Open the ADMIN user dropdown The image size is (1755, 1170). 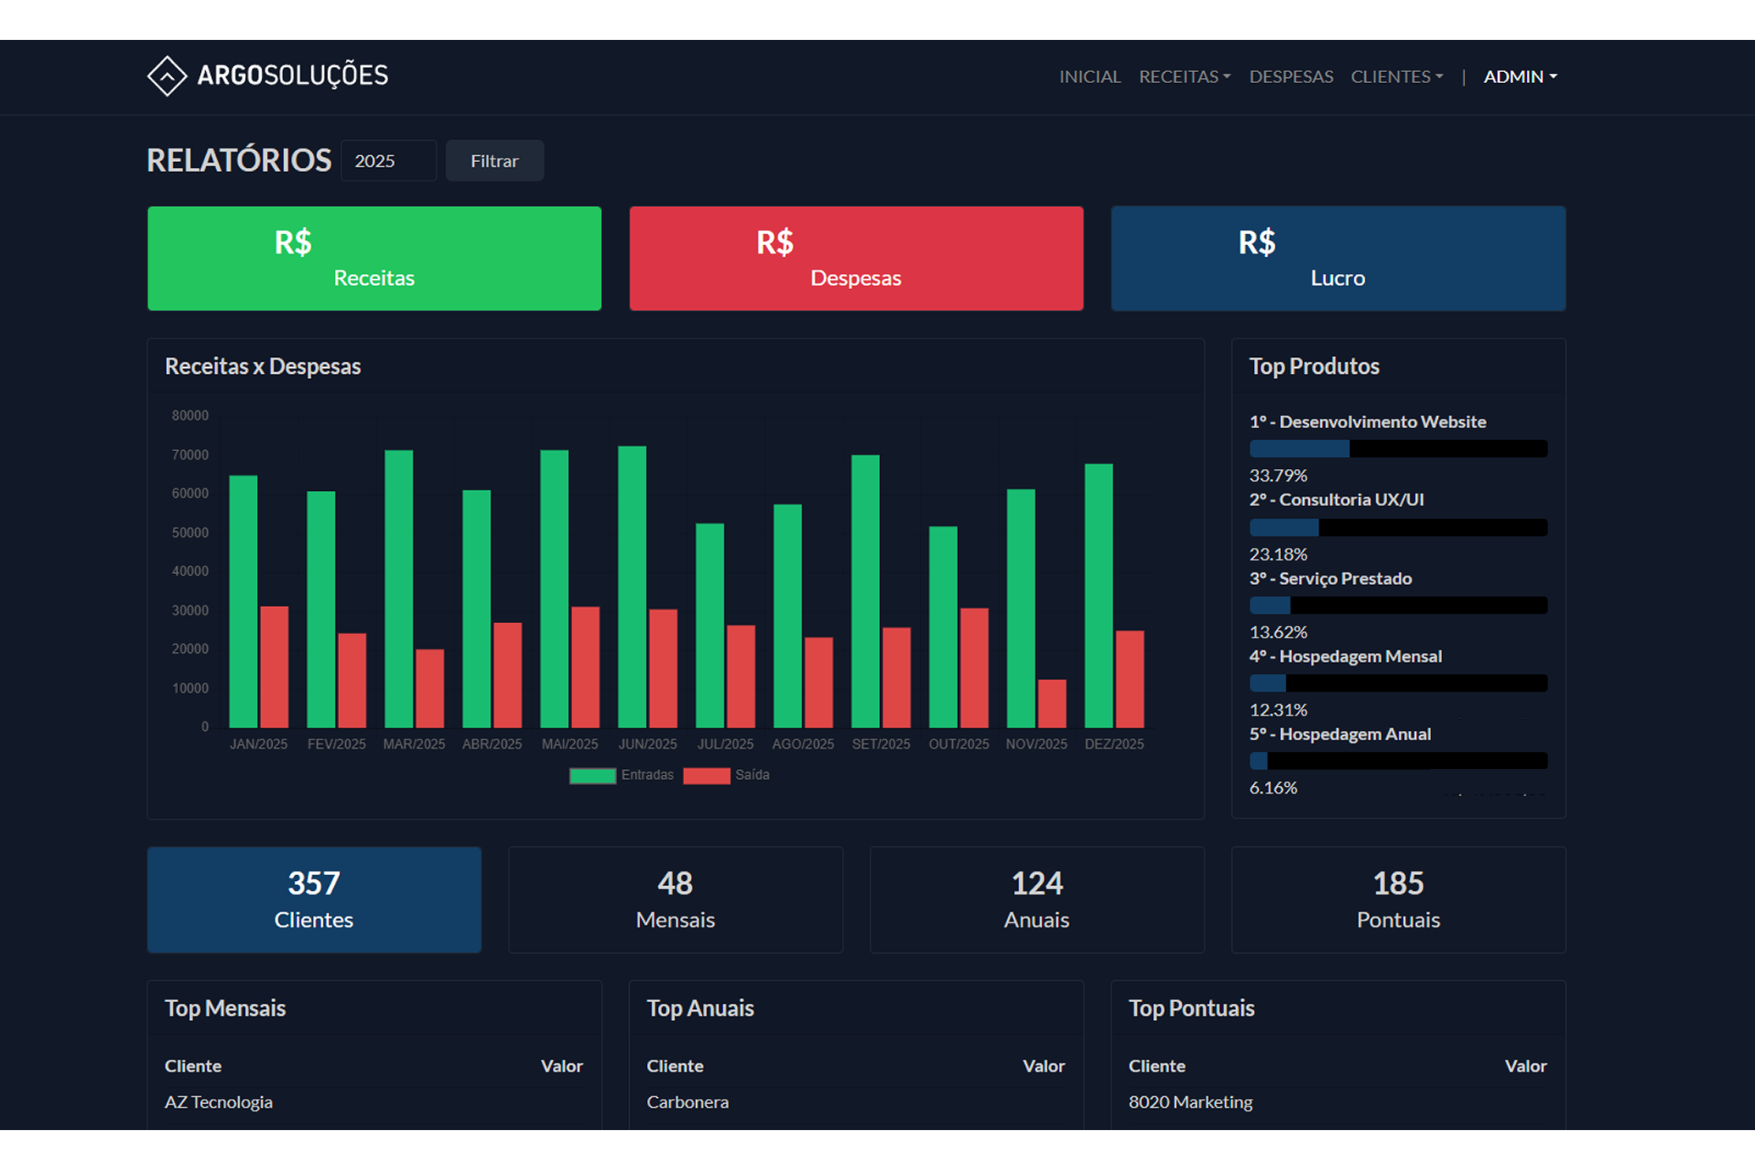pos(1520,76)
